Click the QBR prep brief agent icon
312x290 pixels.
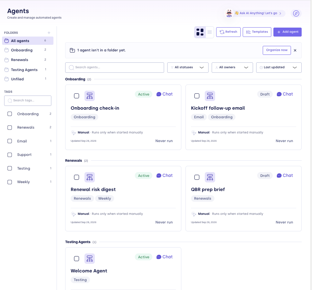pyautogui.click(x=210, y=177)
